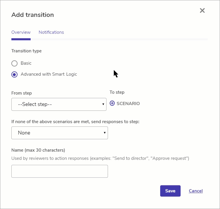Click the From step label
The height and width of the screenshot is (209, 220).
pos(22,93)
